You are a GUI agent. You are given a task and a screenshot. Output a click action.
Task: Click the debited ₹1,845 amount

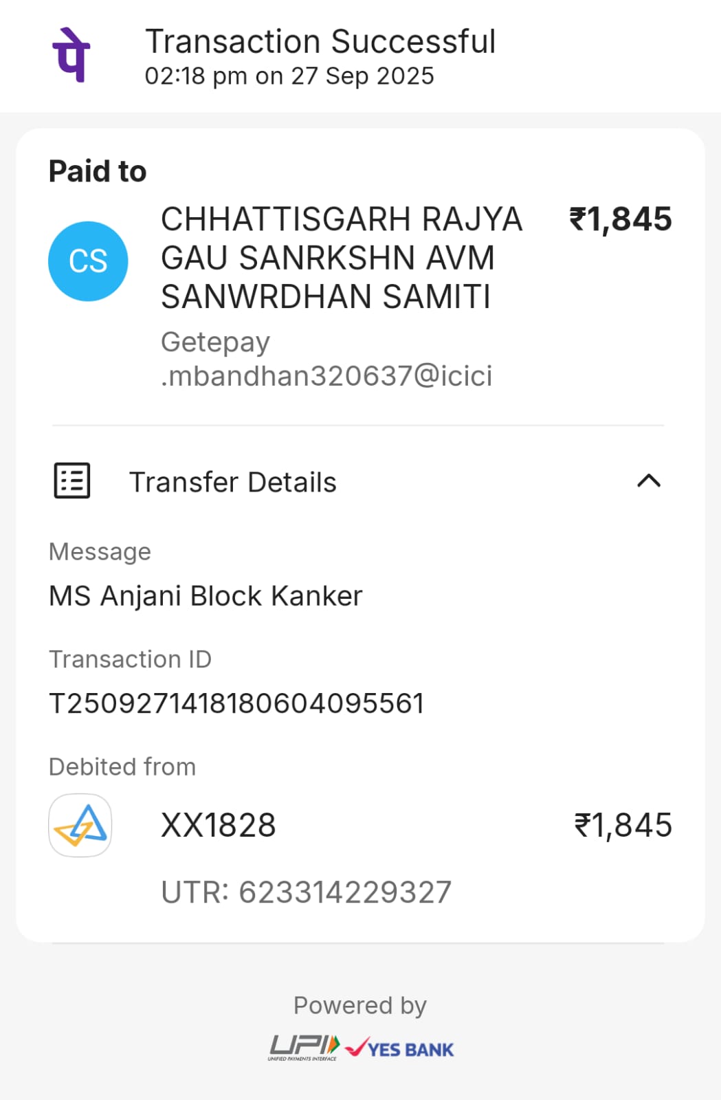click(623, 825)
